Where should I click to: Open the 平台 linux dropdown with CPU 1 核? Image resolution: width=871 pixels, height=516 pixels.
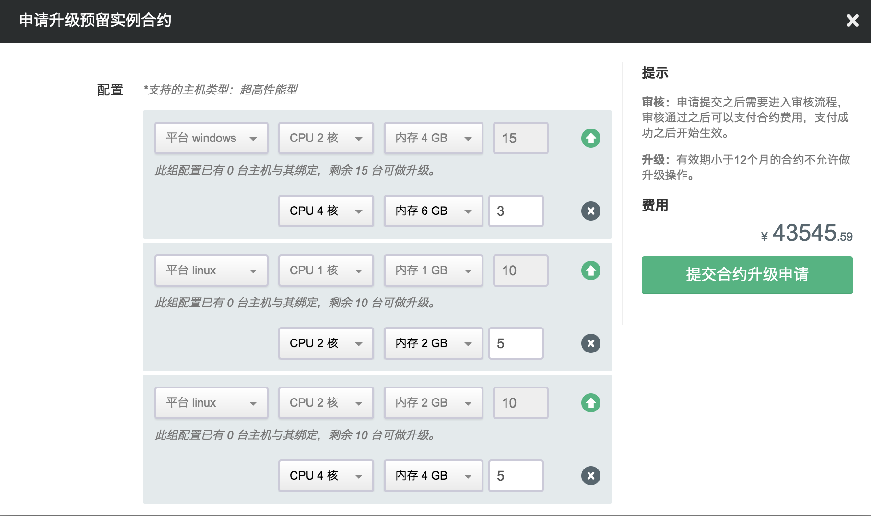(x=211, y=271)
